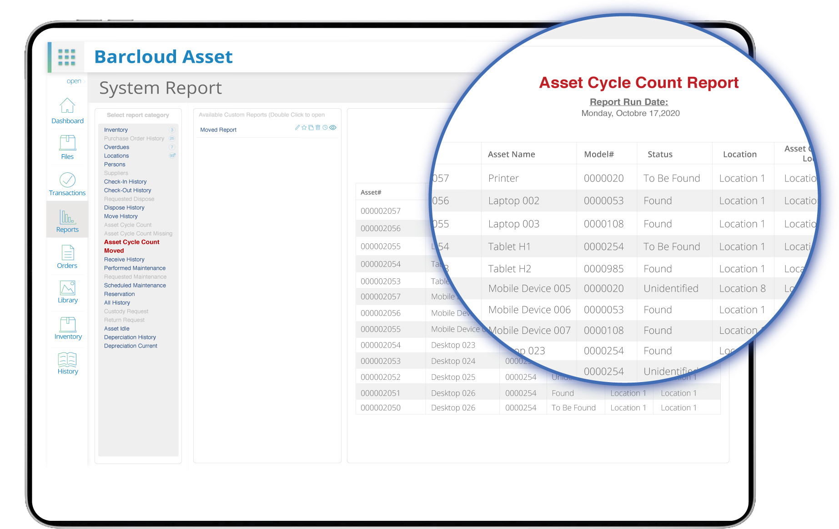Go to Dashboard in the sidebar
The height and width of the screenshot is (529, 839).
pos(67,111)
